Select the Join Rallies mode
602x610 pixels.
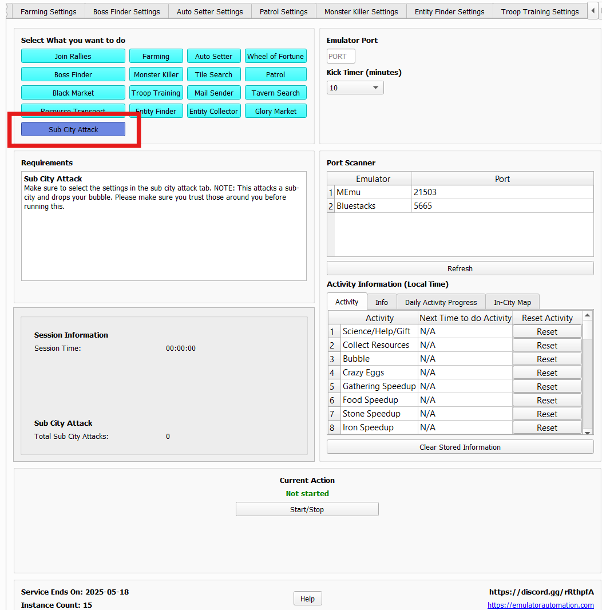(73, 56)
